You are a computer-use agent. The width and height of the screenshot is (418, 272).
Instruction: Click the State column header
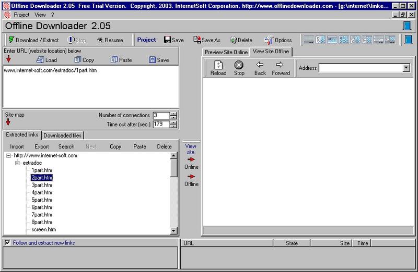(292, 243)
